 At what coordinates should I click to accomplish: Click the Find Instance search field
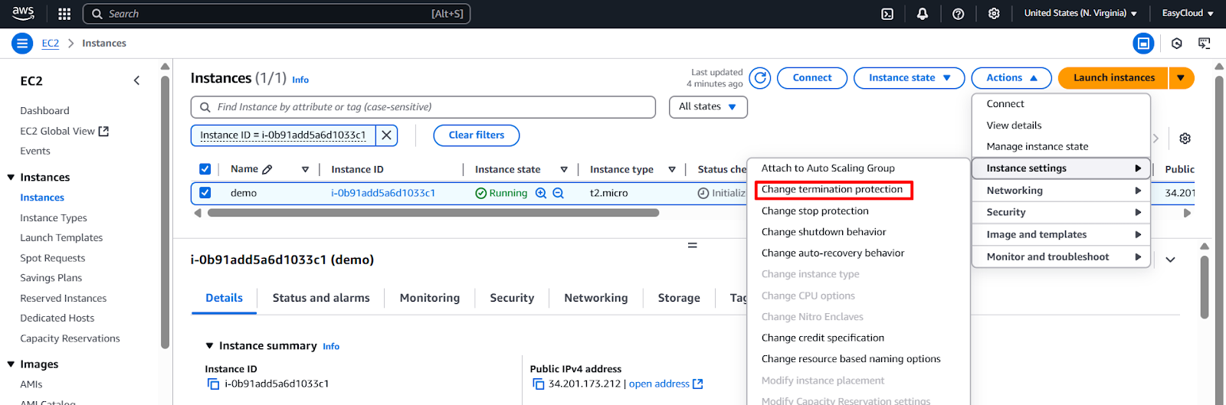point(423,107)
